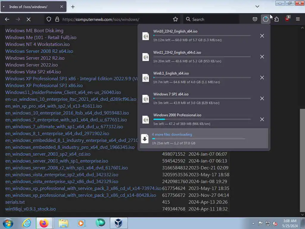The image size is (305, 229).
Task: Open en_windows_vista_enterprise_sp2_x86_dvd_342329.iso link
Action: (62, 182)
